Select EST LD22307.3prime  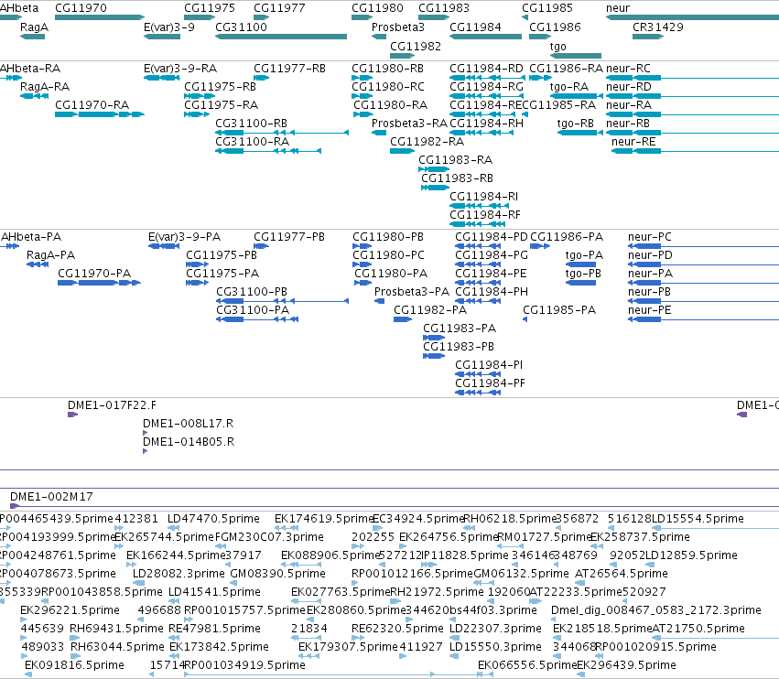click(454, 638)
